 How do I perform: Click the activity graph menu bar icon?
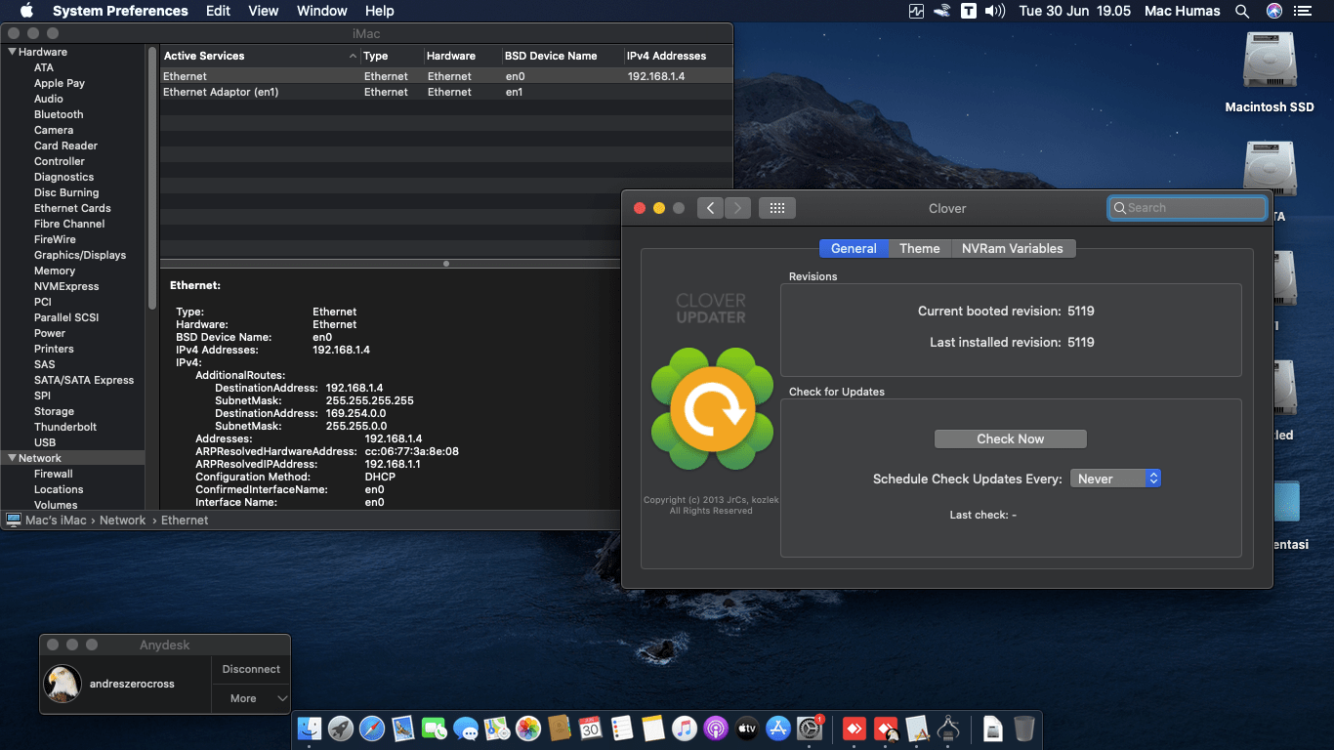coord(916,11)
